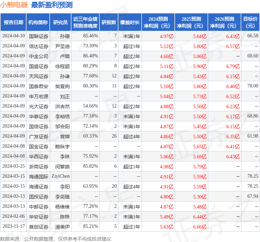Select the 研究员 column header

pyautogui.click(x=60, y=22)
